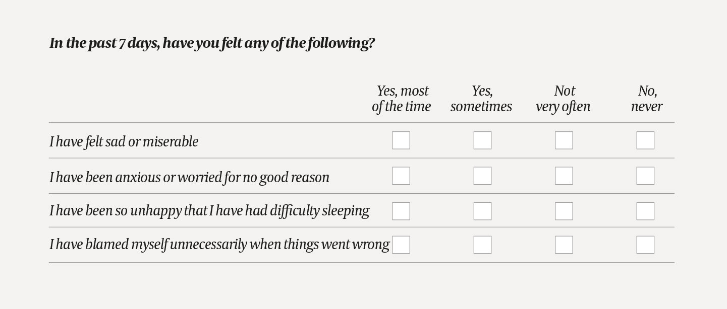Check 'Yes, most of the time' for feeling sad

point(401,140)
